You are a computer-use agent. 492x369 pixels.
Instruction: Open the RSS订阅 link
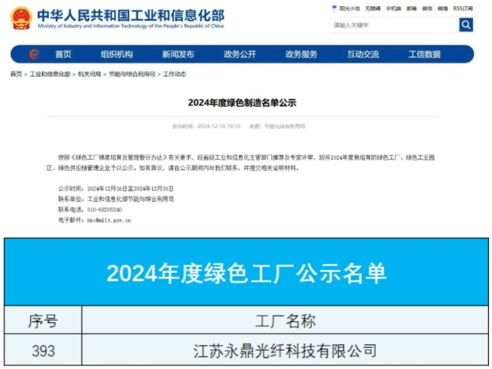[463, 8]
